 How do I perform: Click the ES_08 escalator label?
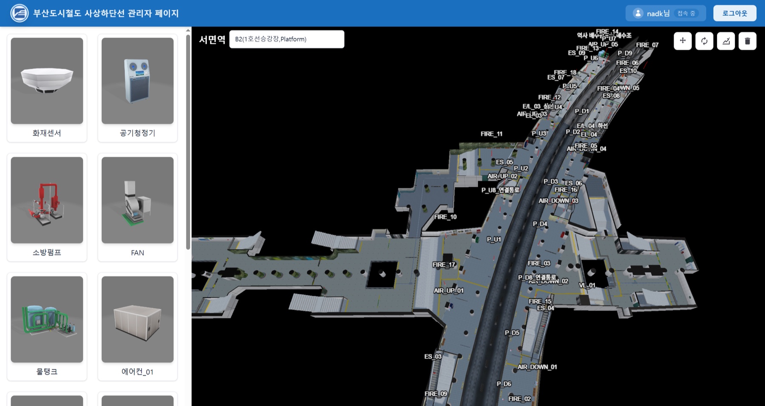pyautogui.click(x=611, y=96)
